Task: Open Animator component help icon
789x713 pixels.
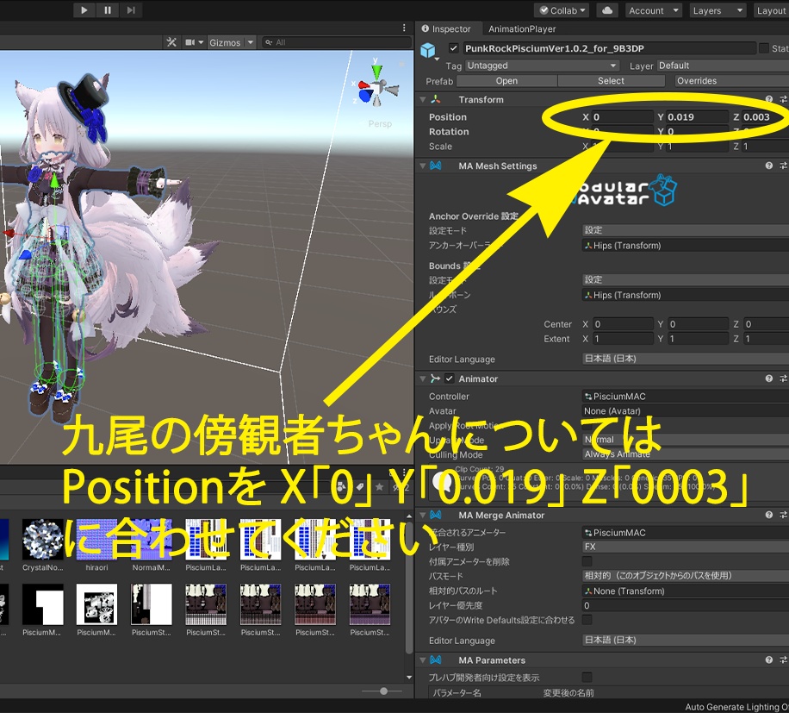Action: tap(768, 378)
